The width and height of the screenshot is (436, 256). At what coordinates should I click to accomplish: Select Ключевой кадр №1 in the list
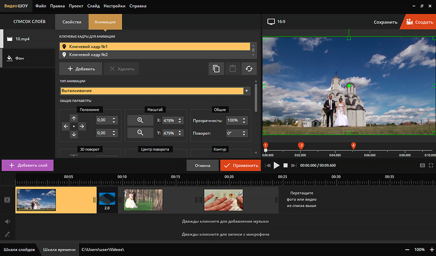coord(155,47)
